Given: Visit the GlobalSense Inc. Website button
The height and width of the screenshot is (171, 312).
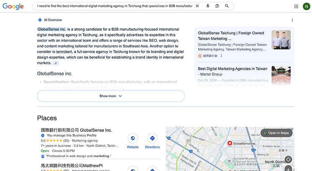Looking at the screenshot, I should (x=132, y=142).
